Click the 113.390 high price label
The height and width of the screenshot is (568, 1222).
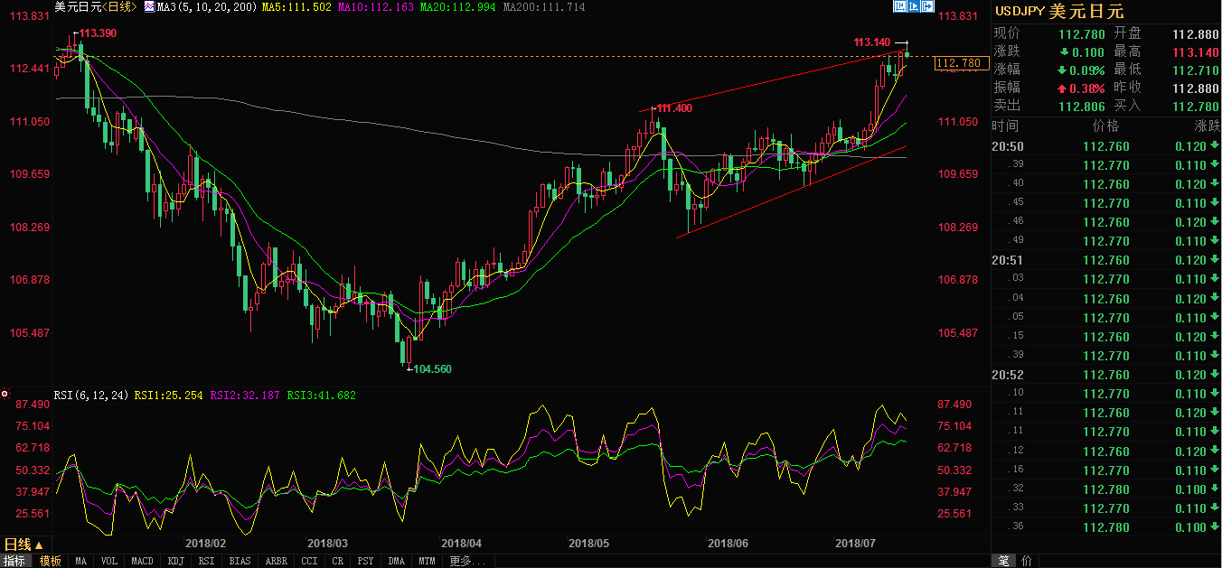click(99, 33)
